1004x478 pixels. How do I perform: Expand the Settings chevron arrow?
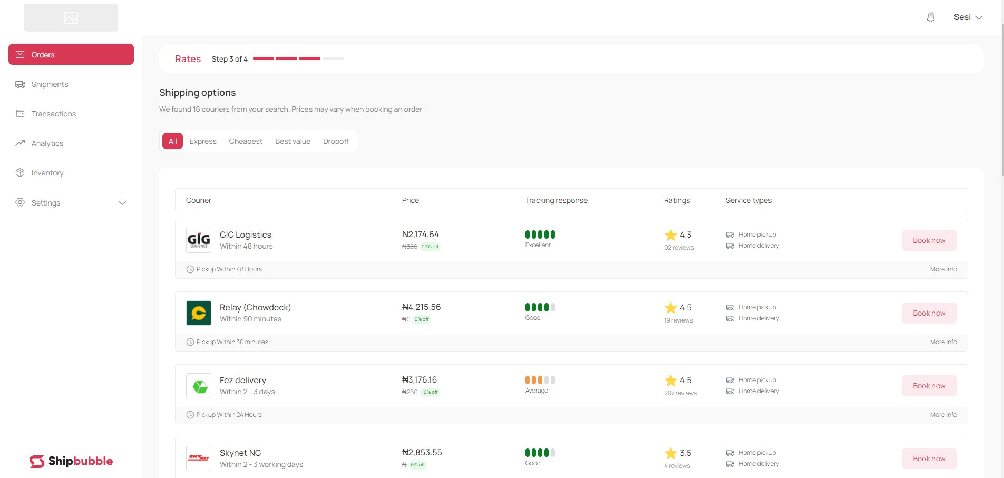pyautogui.click(x=122, y=203)
